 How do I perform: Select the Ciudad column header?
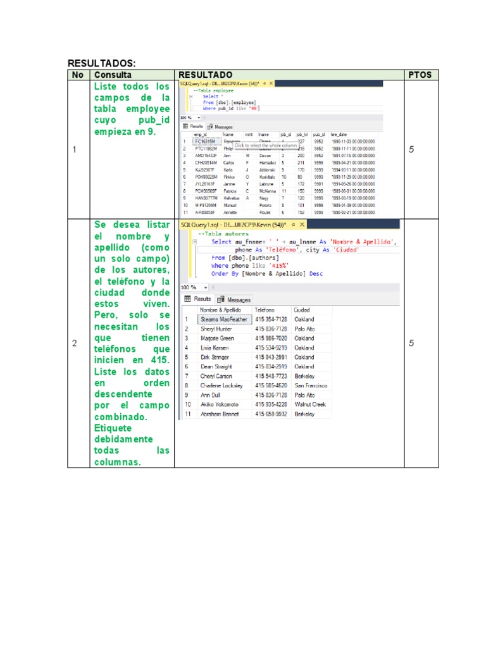(302, 310)
